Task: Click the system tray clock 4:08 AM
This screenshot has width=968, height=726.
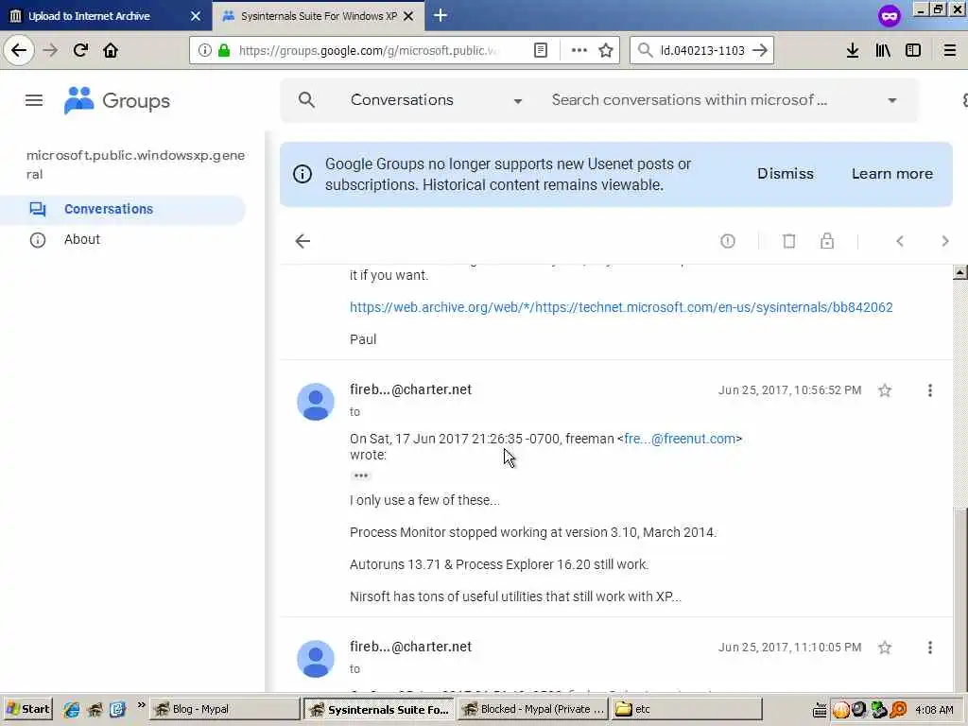Action: 934,710
